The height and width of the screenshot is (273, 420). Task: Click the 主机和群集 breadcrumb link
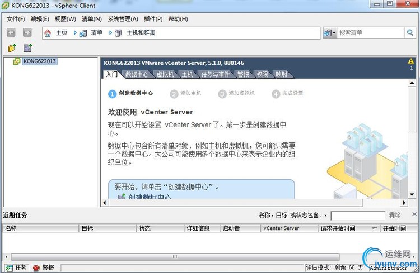pyautogui.click(x=141, y=32)
